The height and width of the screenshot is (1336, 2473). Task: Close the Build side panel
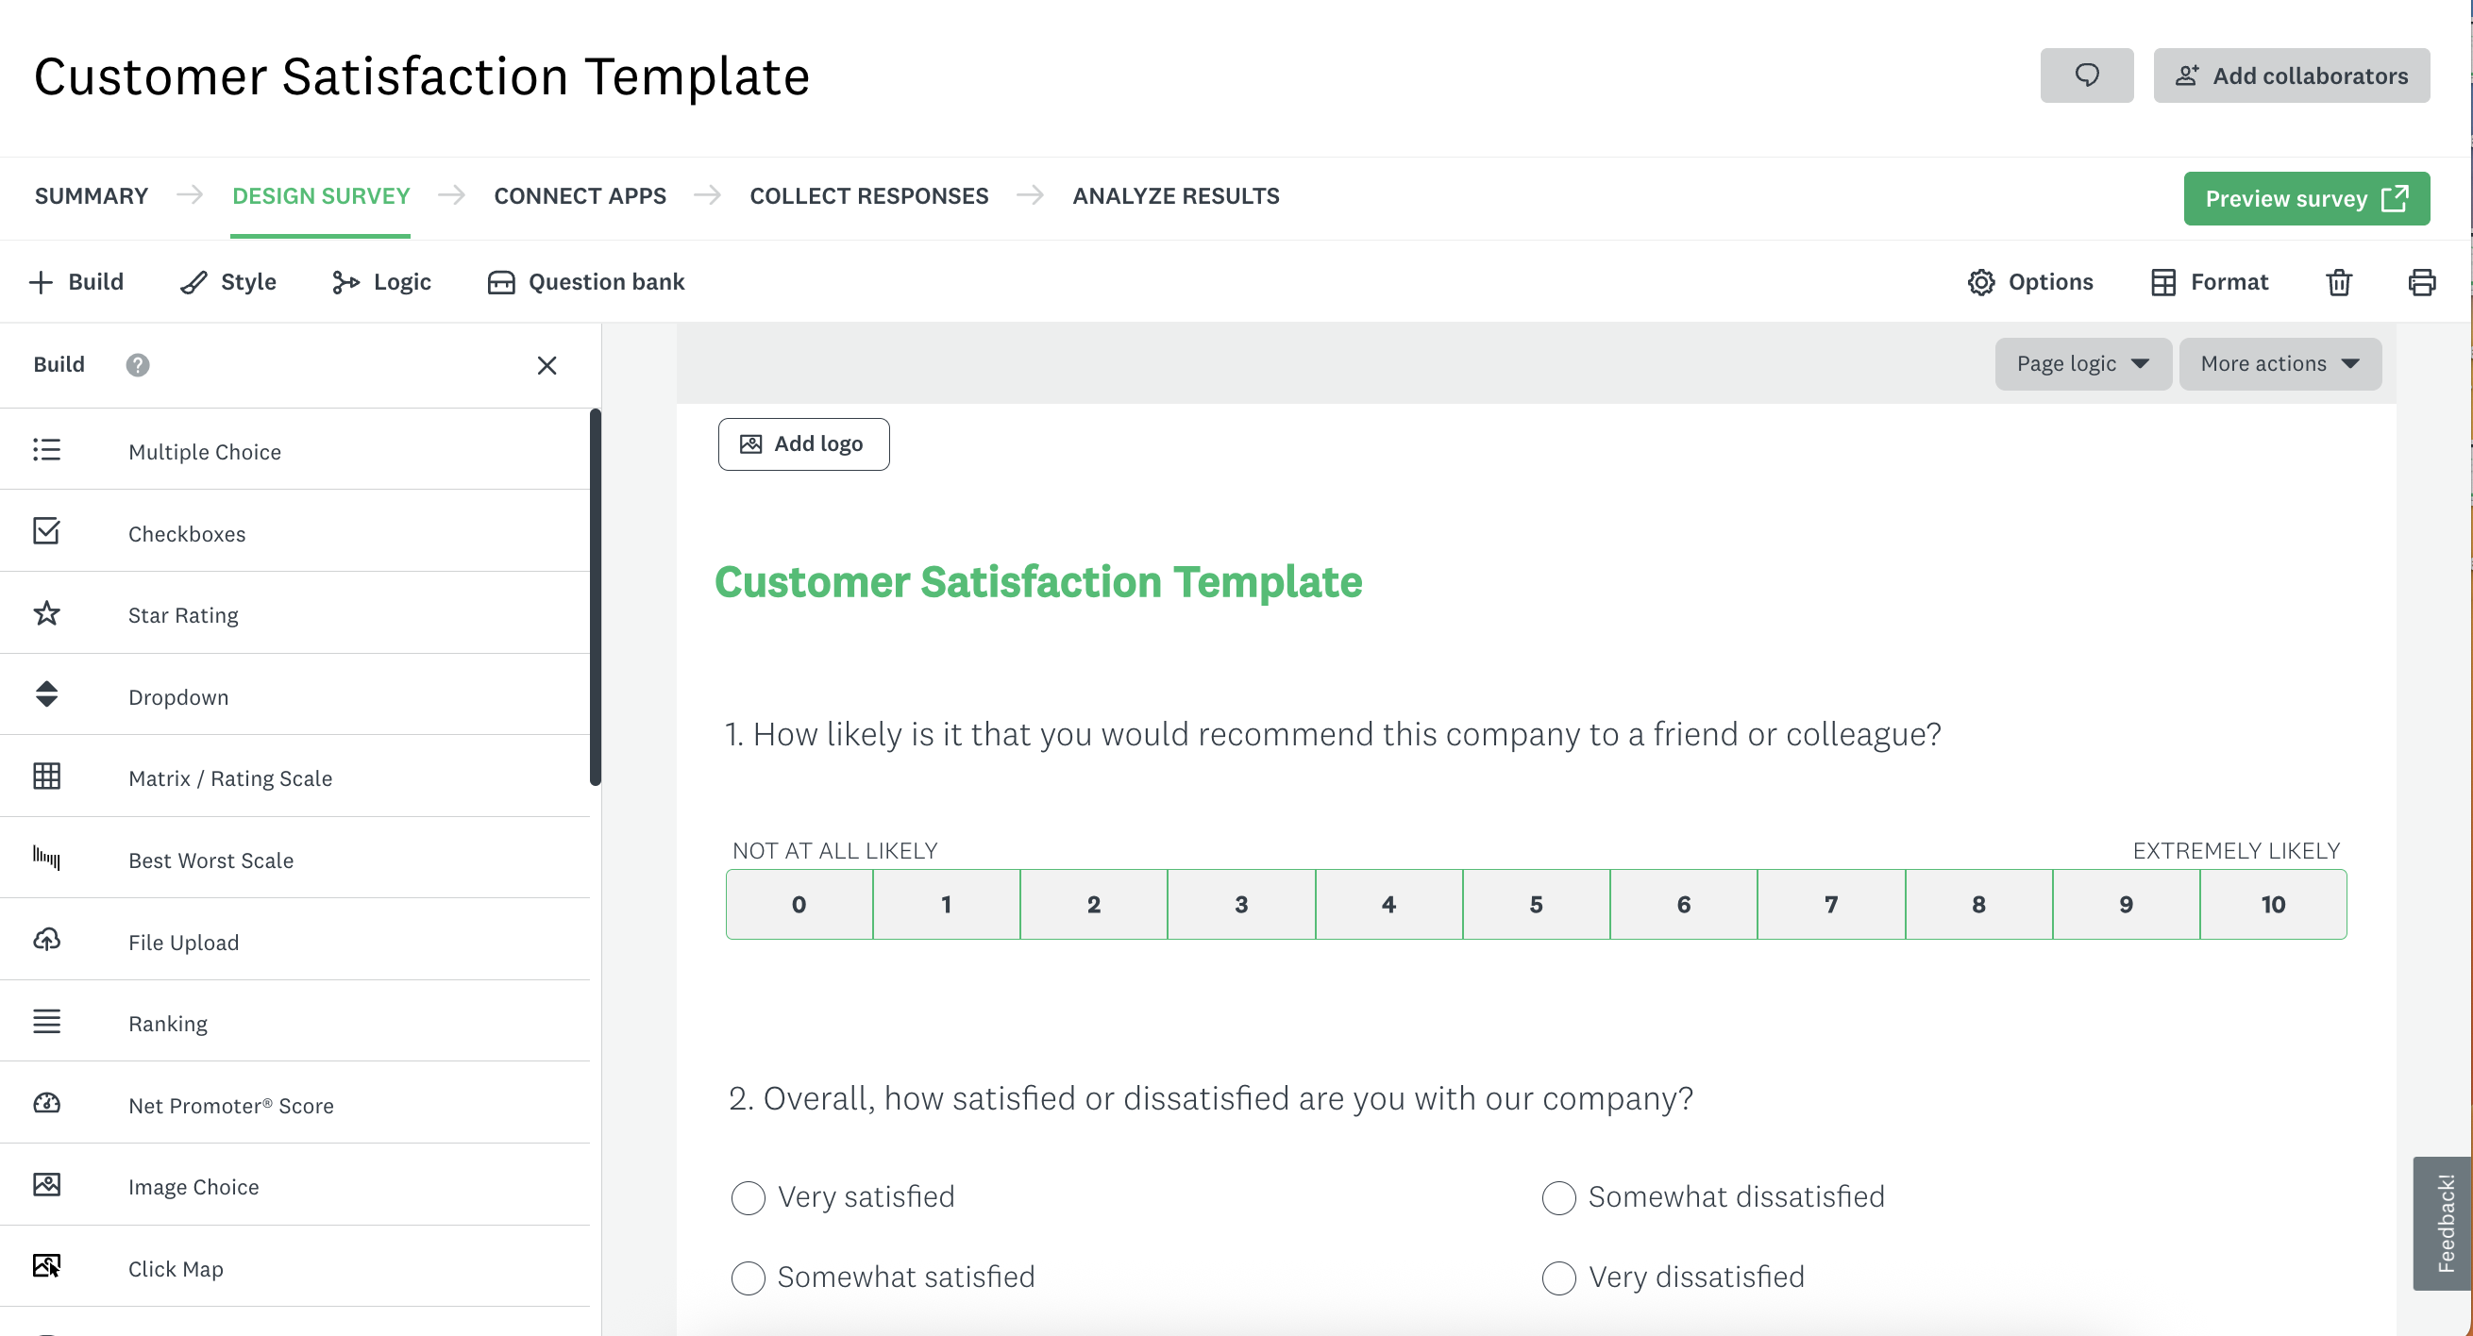click(x=547, y=365)
